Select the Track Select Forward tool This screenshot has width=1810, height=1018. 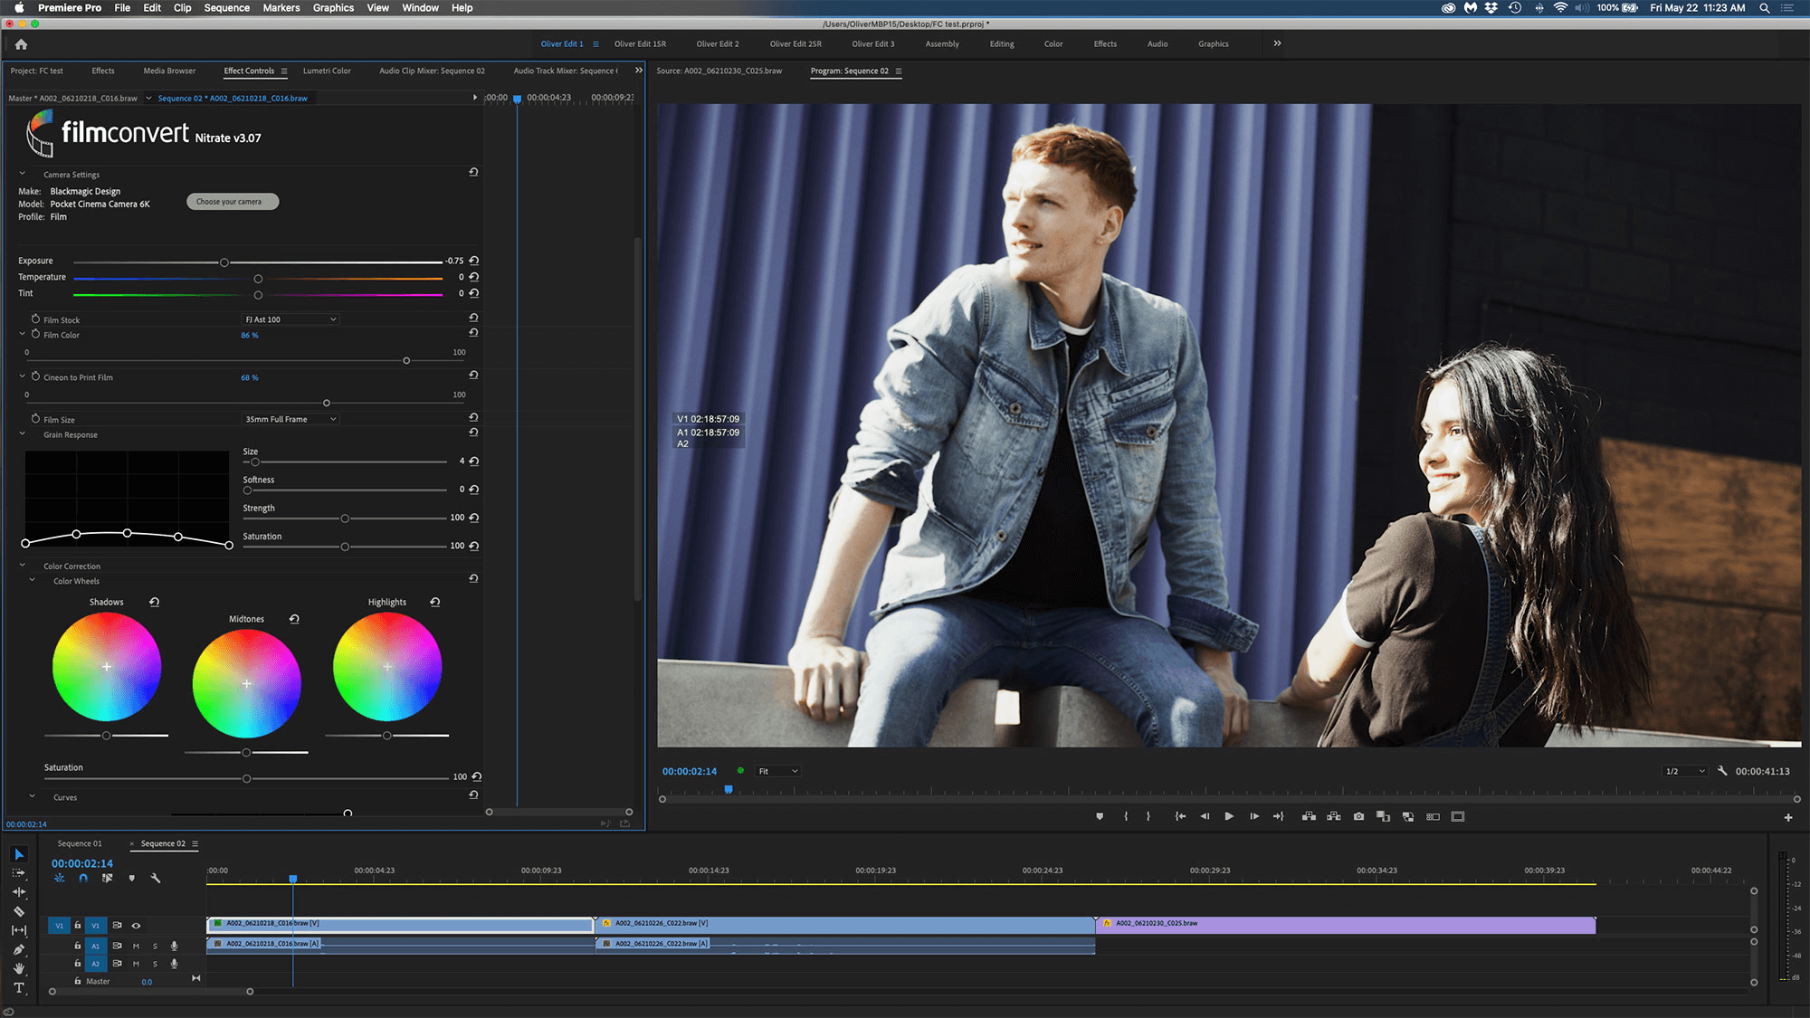(19, 874)
